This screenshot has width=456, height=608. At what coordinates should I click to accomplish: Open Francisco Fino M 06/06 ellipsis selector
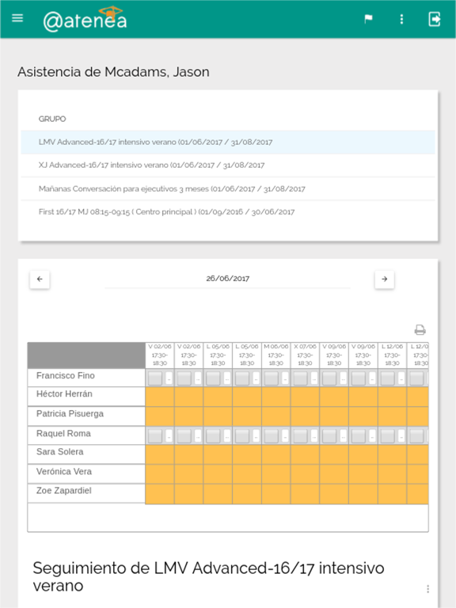click(285, 378)
